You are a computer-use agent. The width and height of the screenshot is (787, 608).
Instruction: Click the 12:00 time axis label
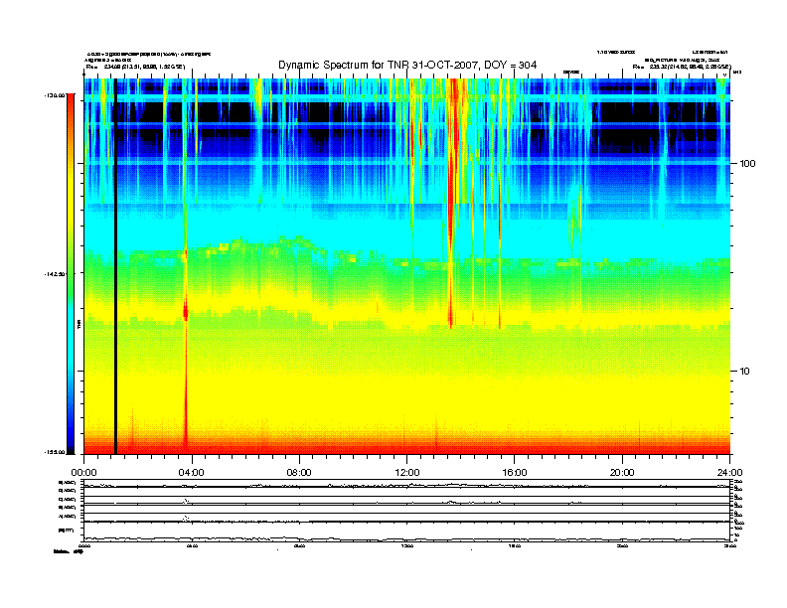[x=407, y=473]
